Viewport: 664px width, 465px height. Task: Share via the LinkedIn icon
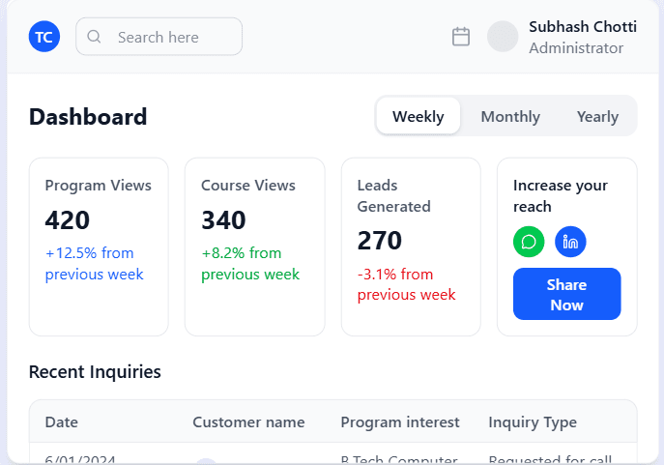[x=570, y=242]
